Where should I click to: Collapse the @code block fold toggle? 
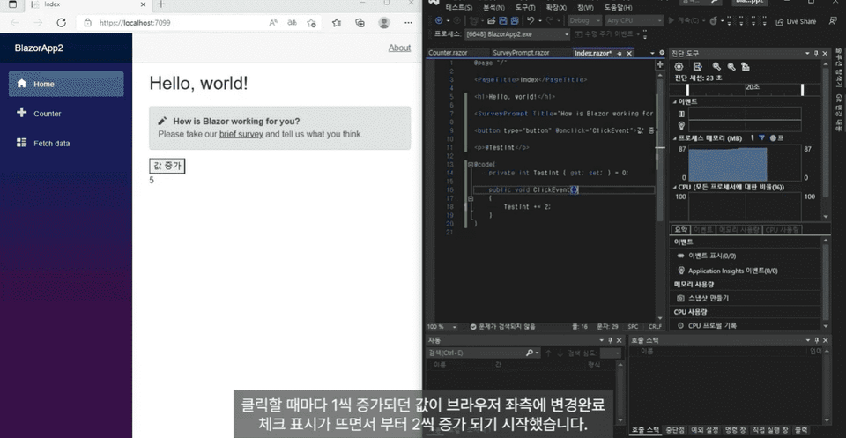472,164
